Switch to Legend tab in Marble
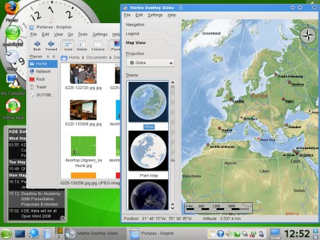The image size is (320, 240). (x=132, y=34)
